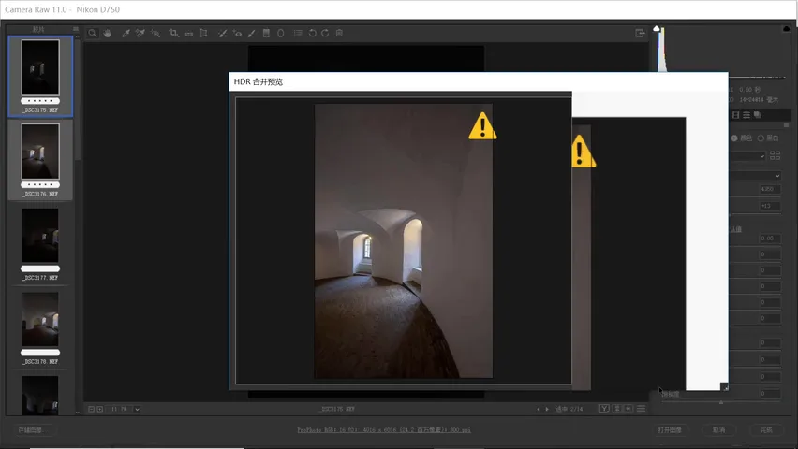This screenshot has height=449, width=798.
Task: Select the Black & White radio button
Action: click(x=761, y=138)
